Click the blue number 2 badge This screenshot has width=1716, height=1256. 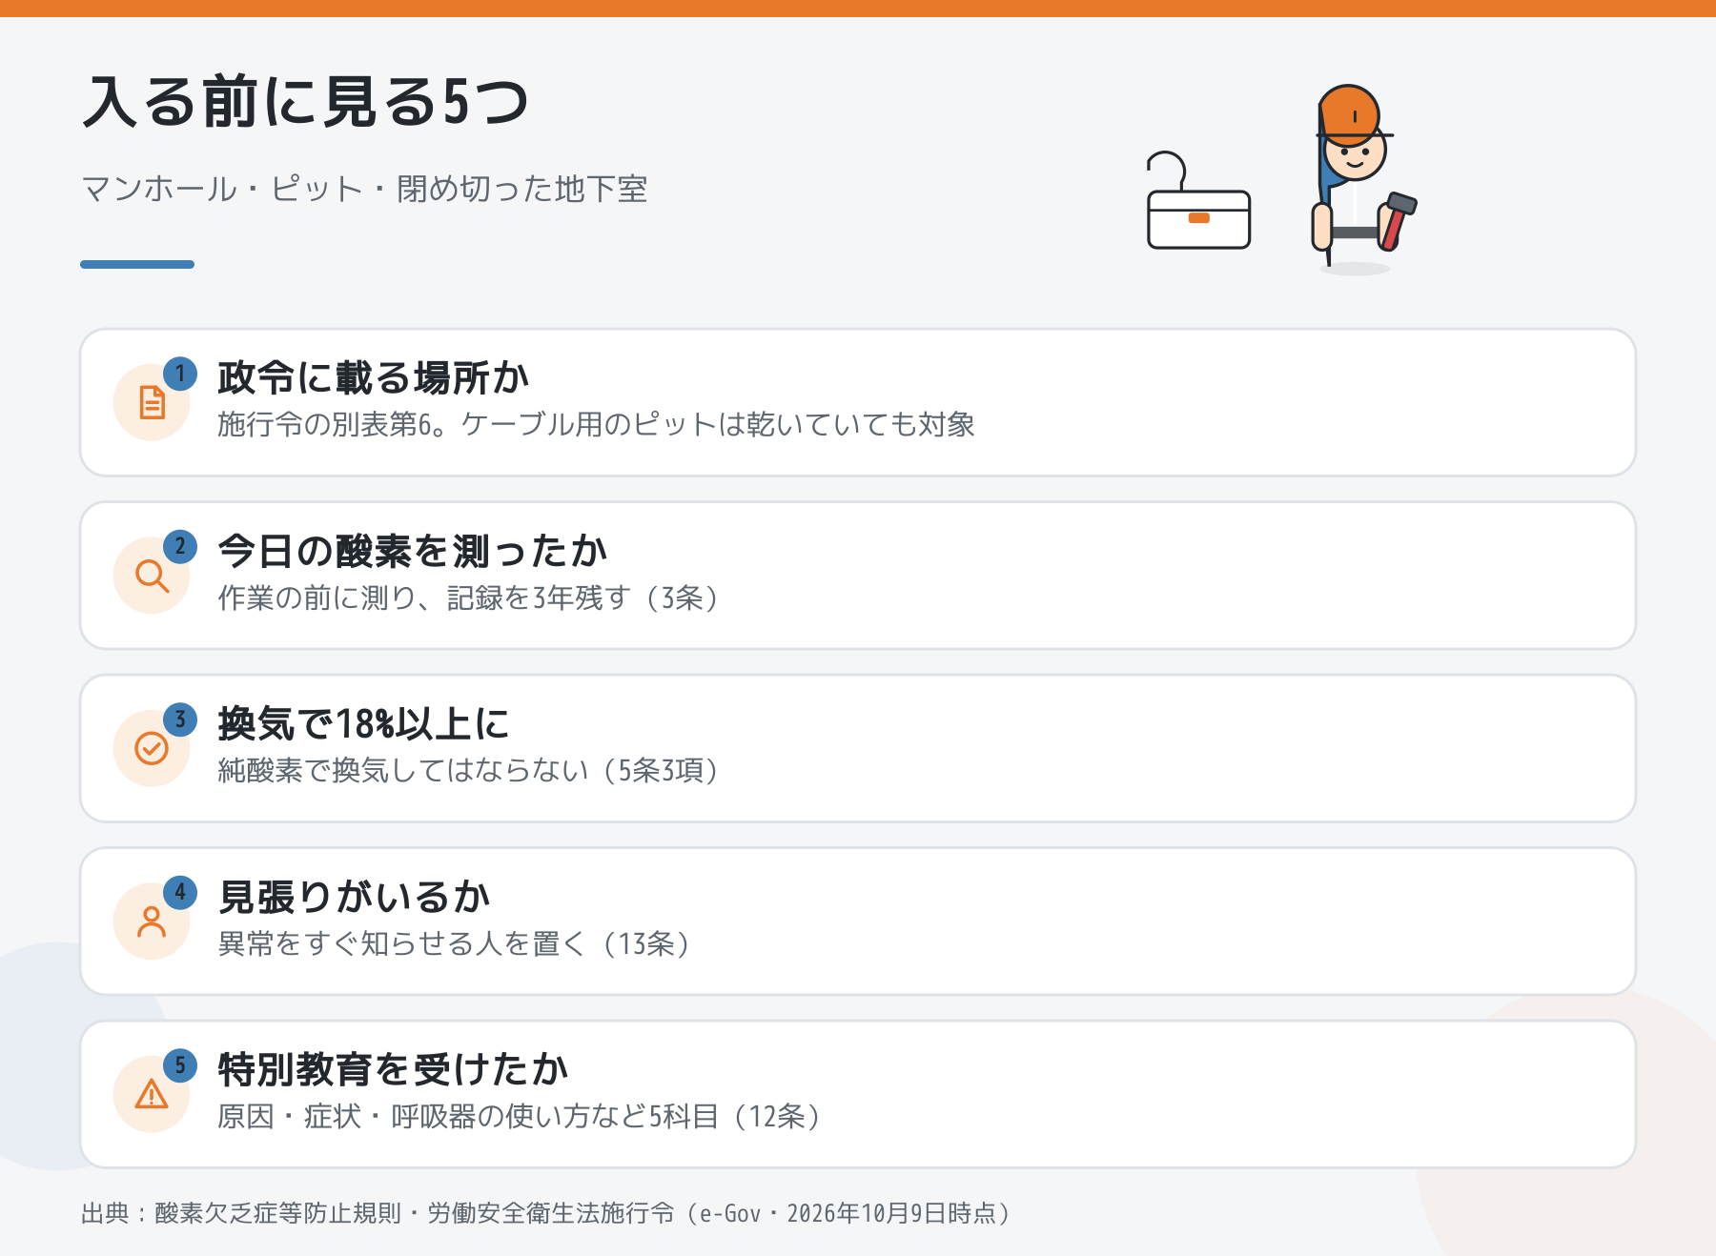pos(180,547)
